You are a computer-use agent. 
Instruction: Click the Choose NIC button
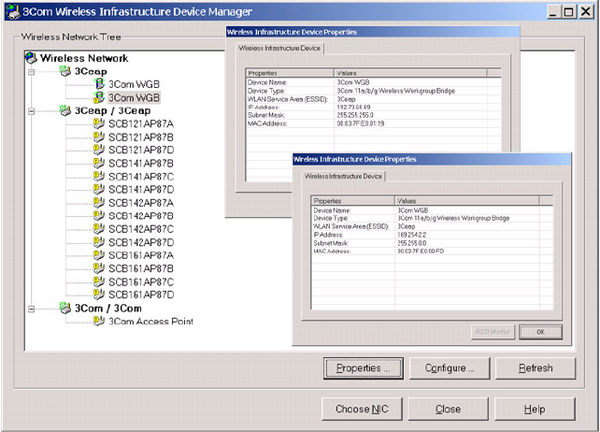coord(362,409)
